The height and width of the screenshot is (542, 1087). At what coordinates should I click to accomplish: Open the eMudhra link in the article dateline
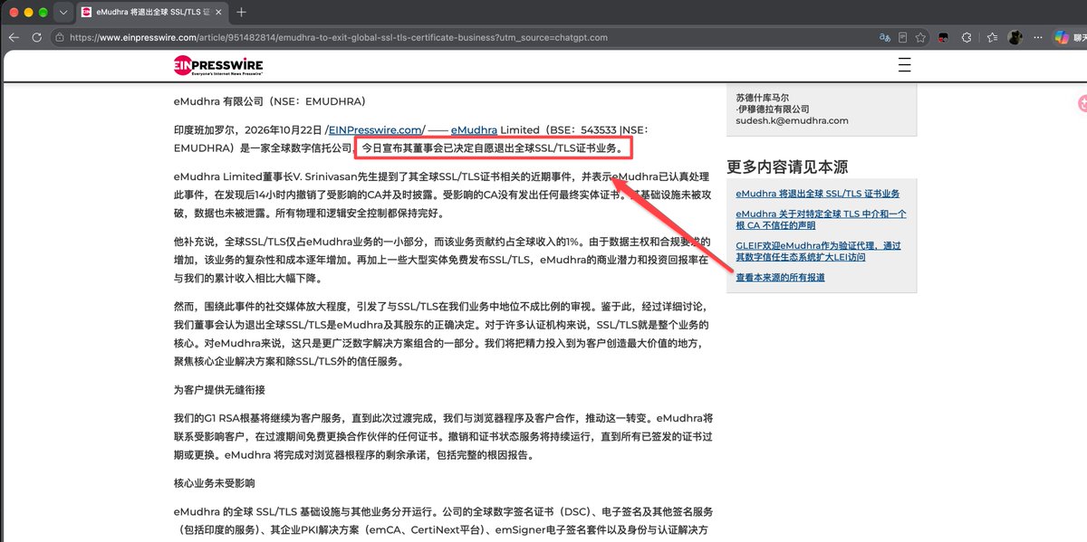click(x=473, y=130)
